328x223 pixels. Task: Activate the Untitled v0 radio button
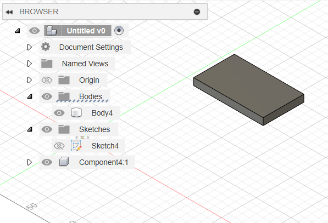click(119, 31)
